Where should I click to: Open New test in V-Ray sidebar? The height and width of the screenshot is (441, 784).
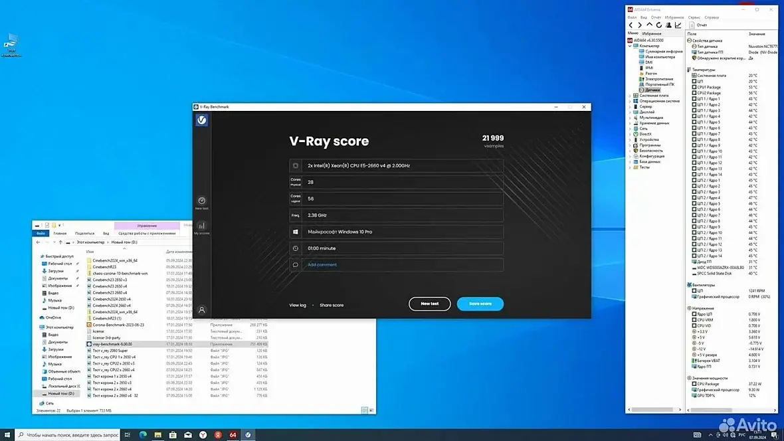[201, 203]
